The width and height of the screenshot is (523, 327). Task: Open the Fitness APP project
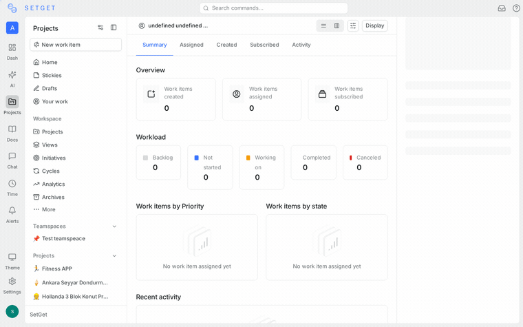[76, 268]
